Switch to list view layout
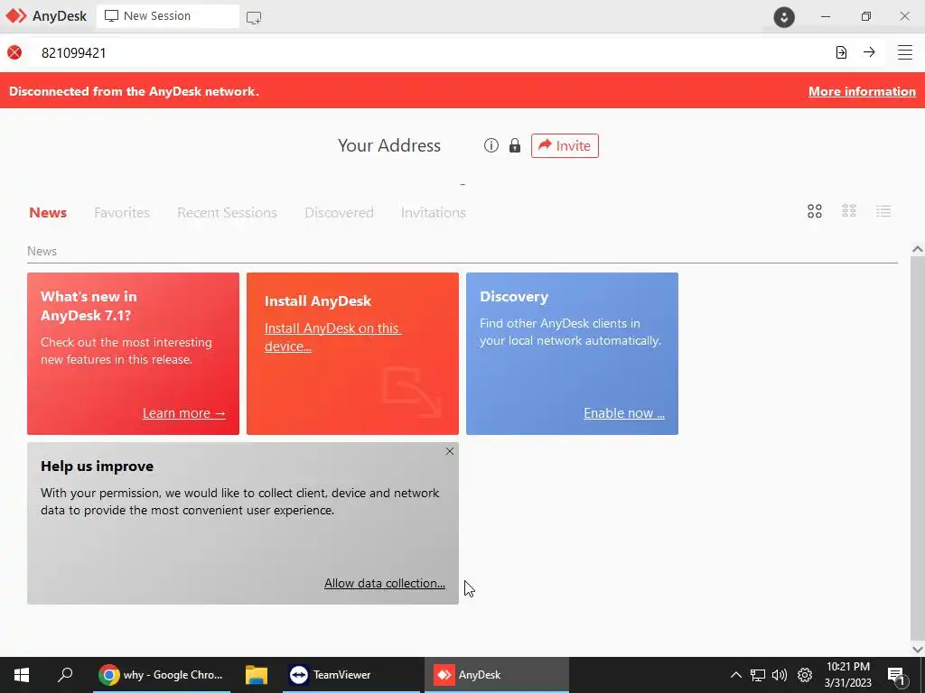This screenshot has width=925, height=693. click(883, 211)
